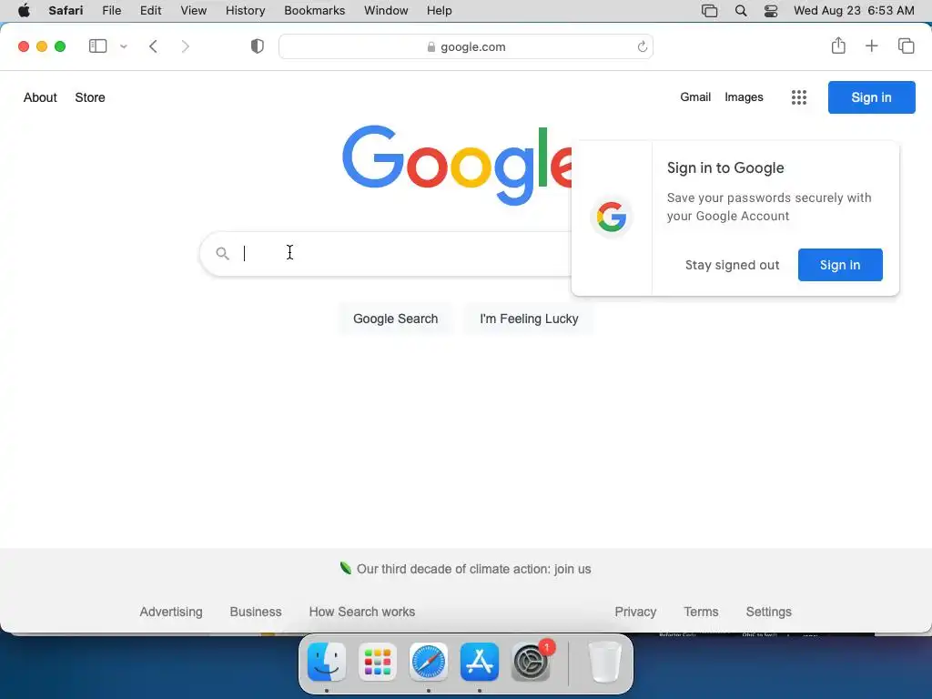The width and height of the screenshot is (932, 699).
Task: Open the View menu
Action: point(193,11)
